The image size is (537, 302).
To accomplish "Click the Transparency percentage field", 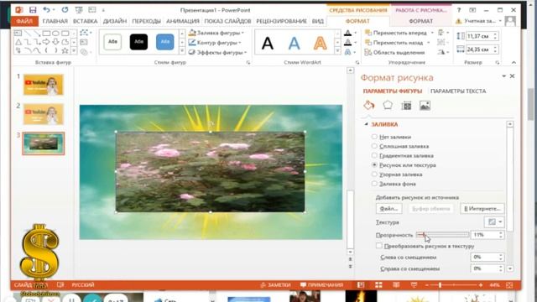I will (x=484, y=235).
